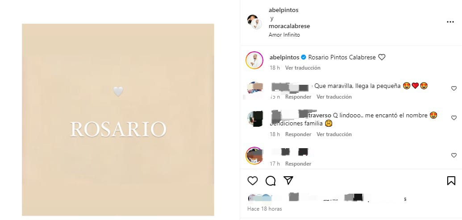The width and height of the screenshot is (462, 220).
Task: Like the third comment's heart
Action: pyautogui.click(x=454, y=155)
